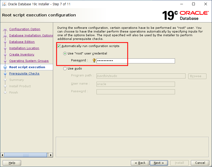The width and height of the screenshot is (212, 167).
Task: Minimize the installer window
Action: 182,4
